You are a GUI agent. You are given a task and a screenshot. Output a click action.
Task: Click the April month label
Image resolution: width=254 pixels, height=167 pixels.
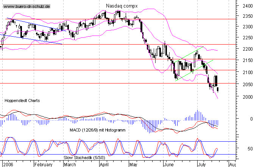click(x=104, y=165)
